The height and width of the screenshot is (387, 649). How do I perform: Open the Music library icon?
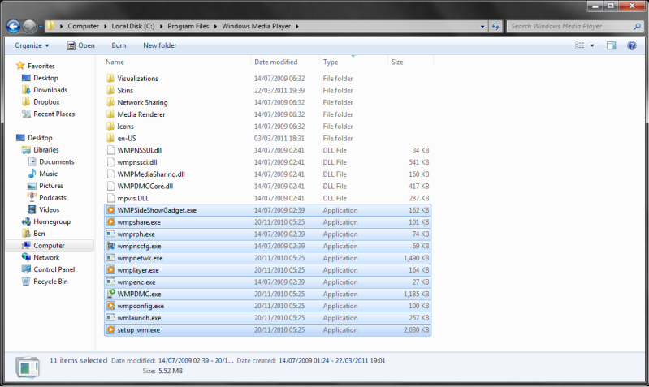pos(32,174)
